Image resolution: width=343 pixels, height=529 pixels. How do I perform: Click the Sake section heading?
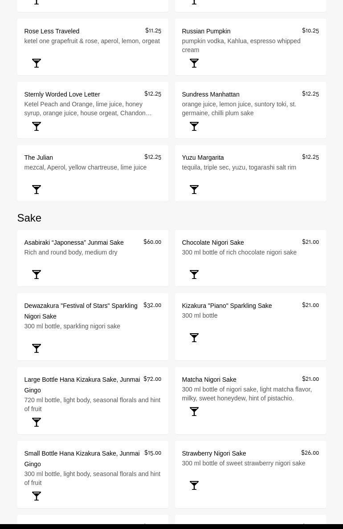click(x=29, y=218)
